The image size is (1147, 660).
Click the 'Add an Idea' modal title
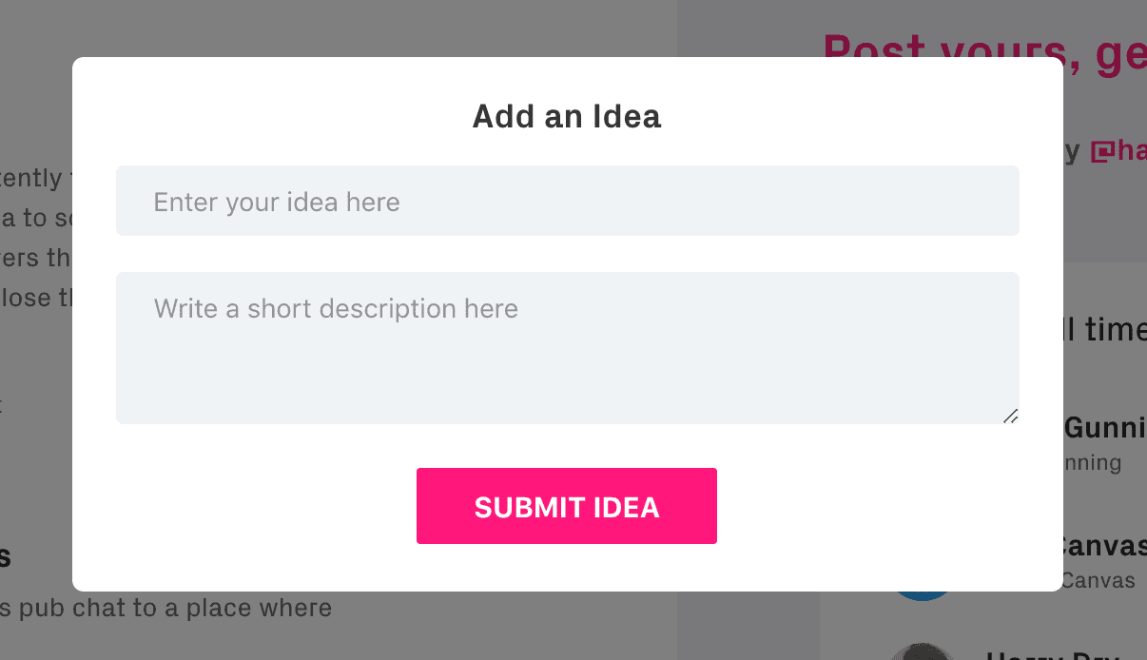click(x=567, y=117)
